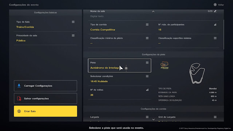Image resolution: width=233 pixels, height=131 pixels.
Task: Click the 0/20 character counter
Action: click(x=210, y=11)
